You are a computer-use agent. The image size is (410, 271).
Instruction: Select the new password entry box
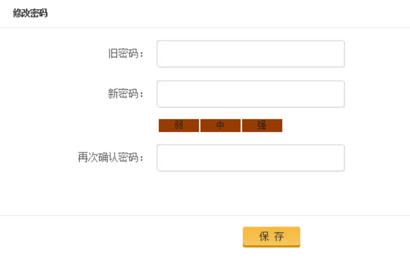(x=251, y=94)
